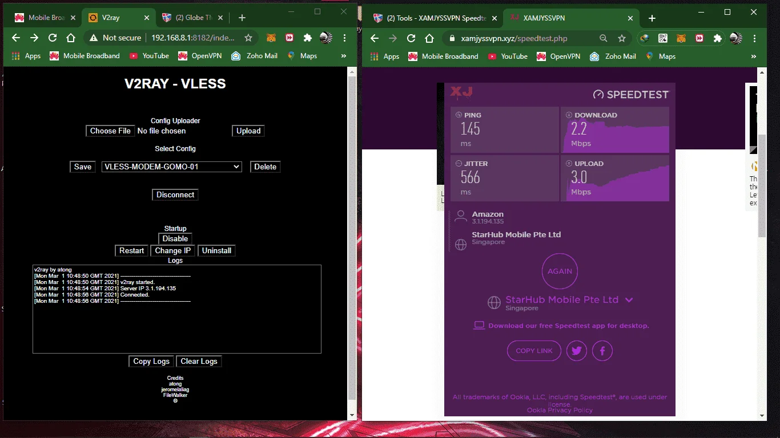Open Mobile Broadband bookmark in right browser
The height and width of the screenshot is (438, 780).
pos(443,56)
